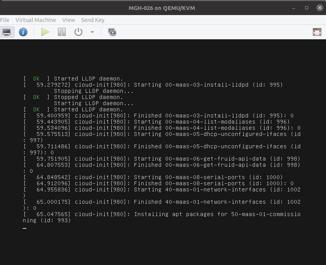Click the MGH-026 on QEMU/KVM title bar
326x265 pixels.
[163, 8]
